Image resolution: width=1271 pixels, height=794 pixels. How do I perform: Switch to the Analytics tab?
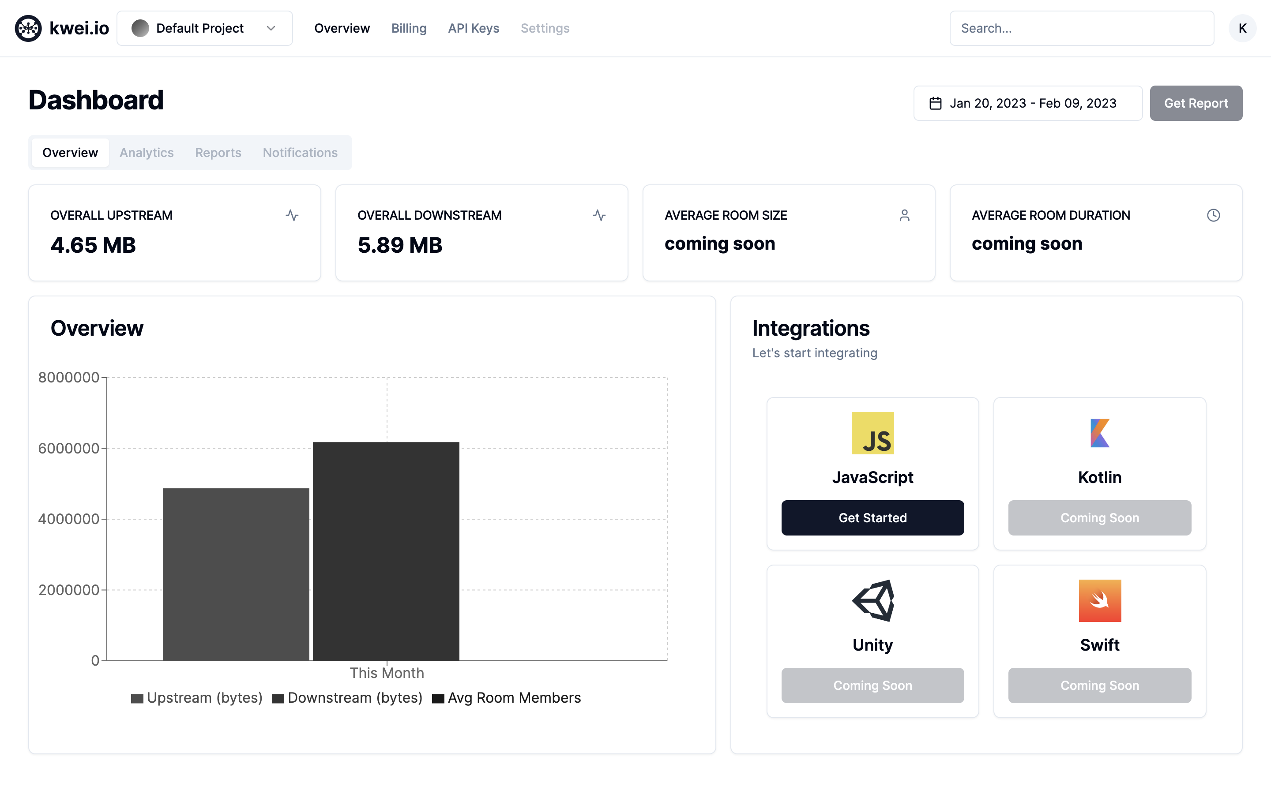pos(147,153)
